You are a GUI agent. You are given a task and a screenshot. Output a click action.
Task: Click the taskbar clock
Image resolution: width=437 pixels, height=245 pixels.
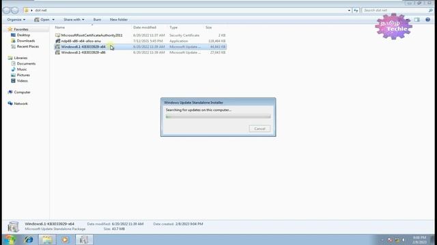point(419,240)
